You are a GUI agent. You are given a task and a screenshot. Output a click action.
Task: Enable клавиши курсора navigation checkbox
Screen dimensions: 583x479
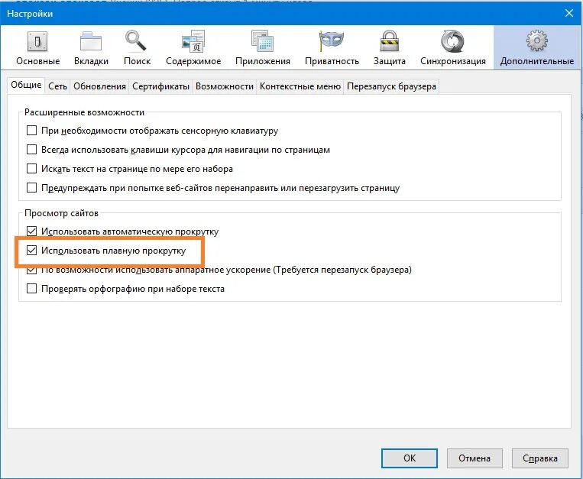(31, 150)
